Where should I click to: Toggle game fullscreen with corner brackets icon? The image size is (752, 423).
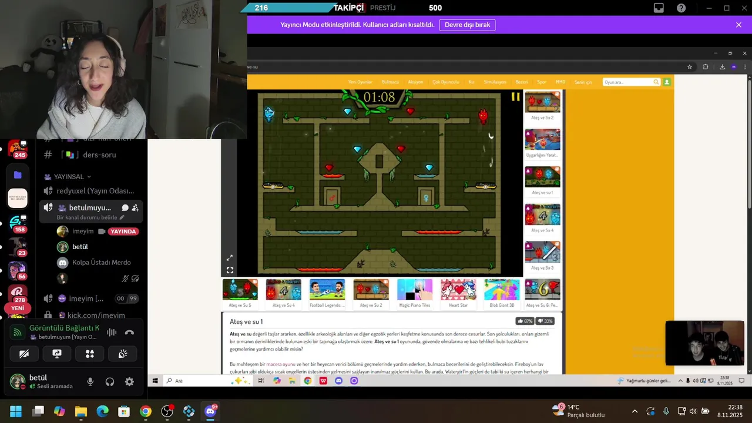point(230,270)
